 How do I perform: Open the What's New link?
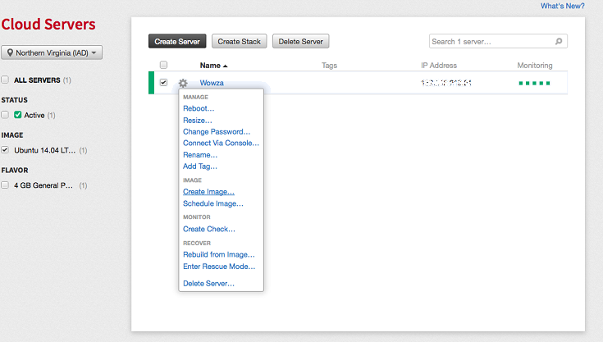coord(562,6)
